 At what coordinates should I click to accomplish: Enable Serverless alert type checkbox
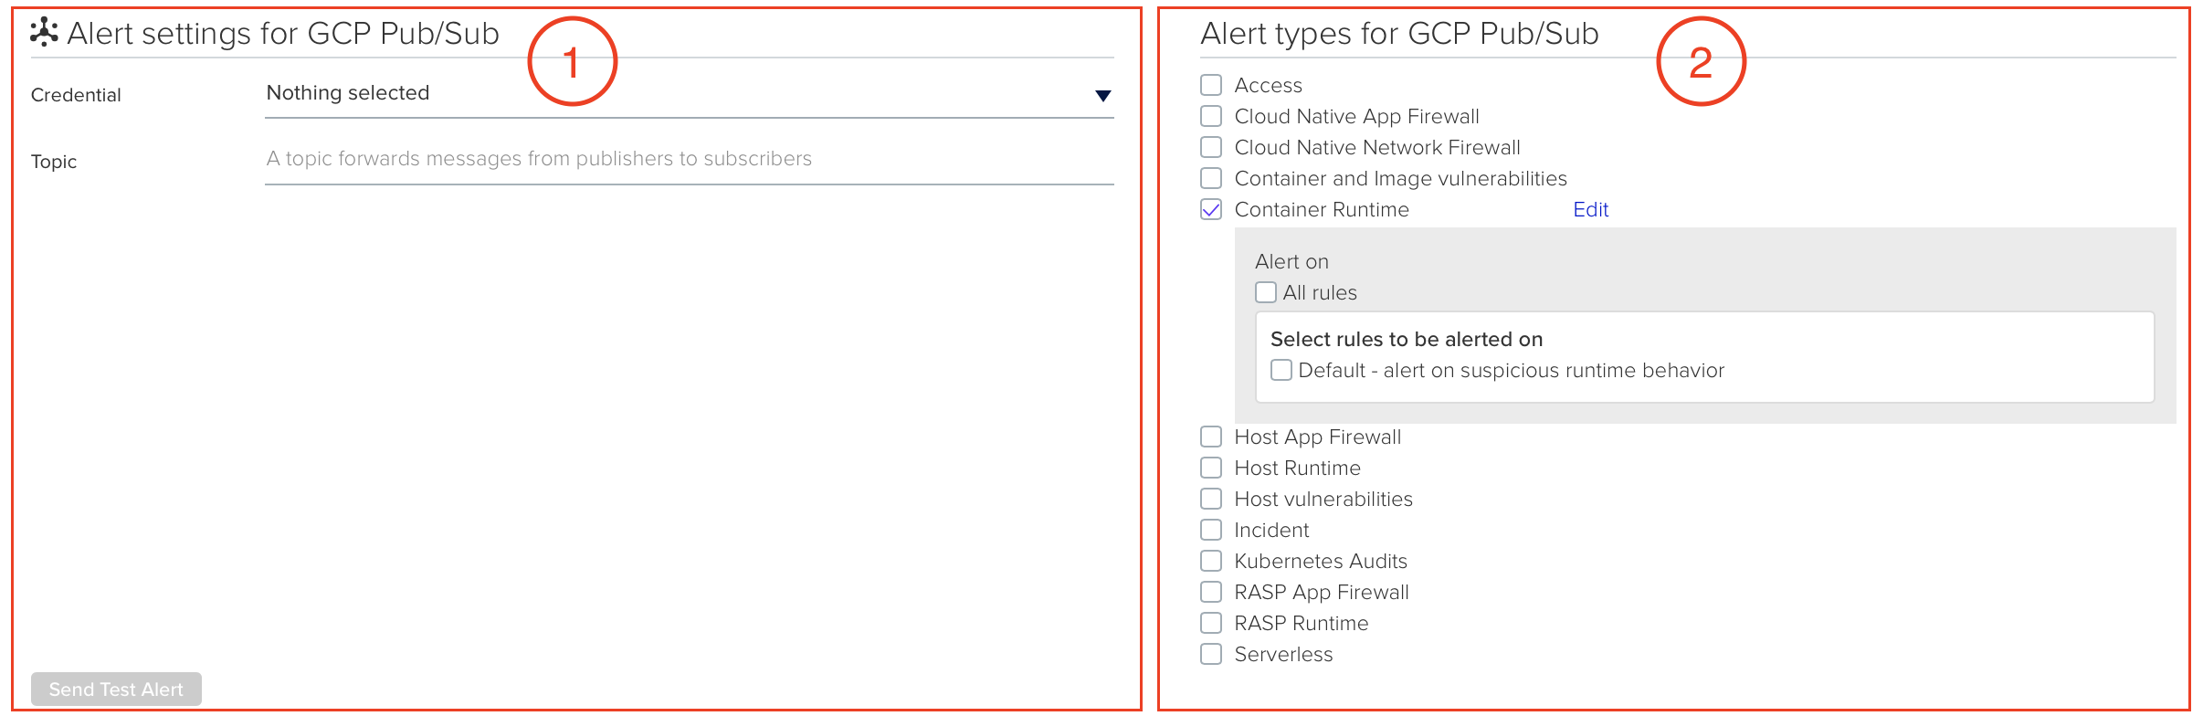point(1211,654)
